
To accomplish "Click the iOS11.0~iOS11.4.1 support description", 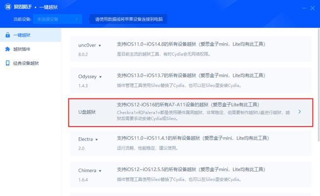I will click(x=193, y=138).
